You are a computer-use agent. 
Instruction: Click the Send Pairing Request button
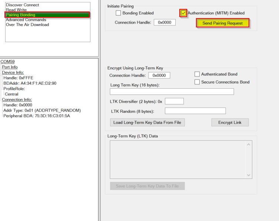[222, 23]
